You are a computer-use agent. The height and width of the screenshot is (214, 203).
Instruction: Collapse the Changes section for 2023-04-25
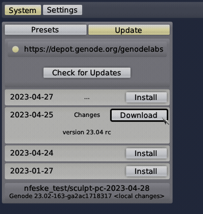(87, 115)
